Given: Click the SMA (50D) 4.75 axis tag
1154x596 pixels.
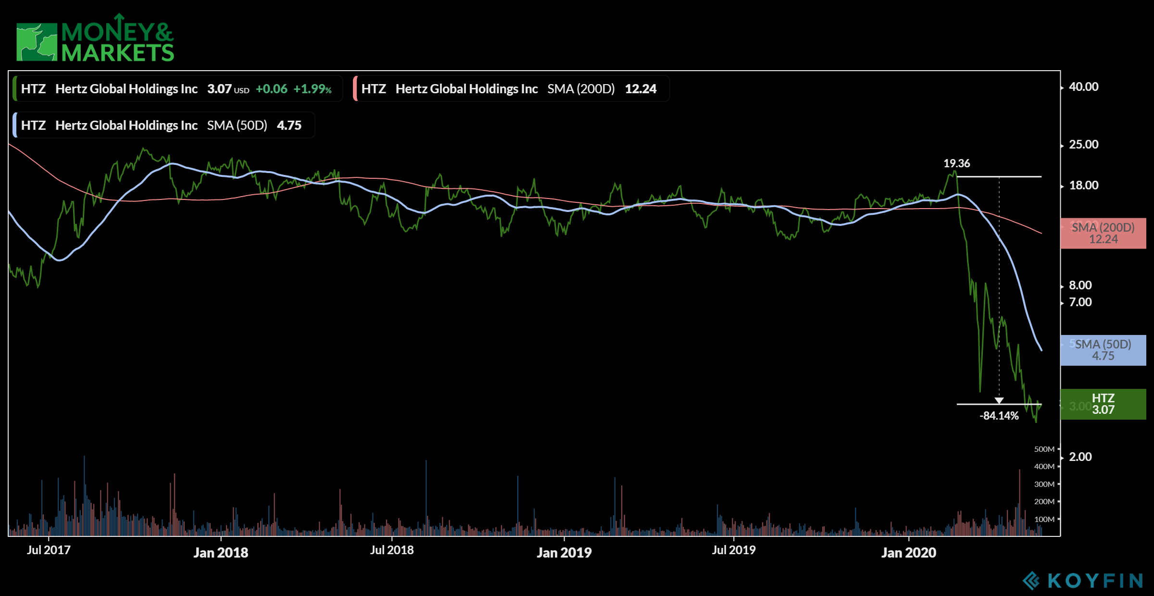Looking at the screenshot, I should [x=1103, y=350].
